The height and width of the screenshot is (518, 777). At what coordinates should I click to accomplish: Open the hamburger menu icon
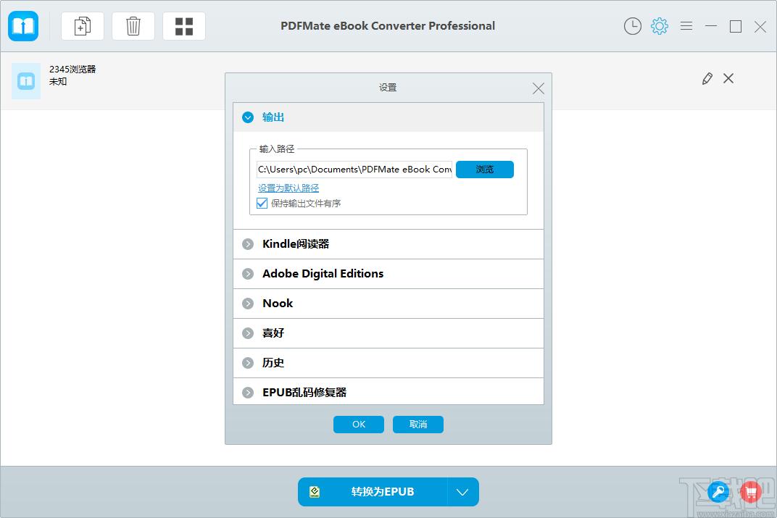pyautogui.click(x=686, y=26)
